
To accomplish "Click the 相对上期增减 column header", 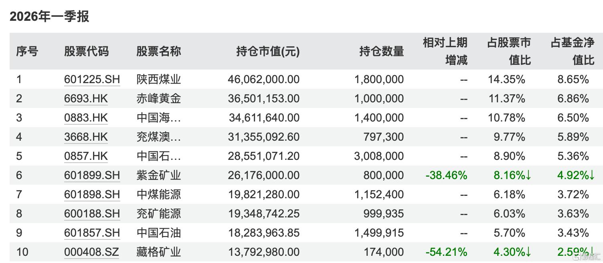I will click(445, 51).
